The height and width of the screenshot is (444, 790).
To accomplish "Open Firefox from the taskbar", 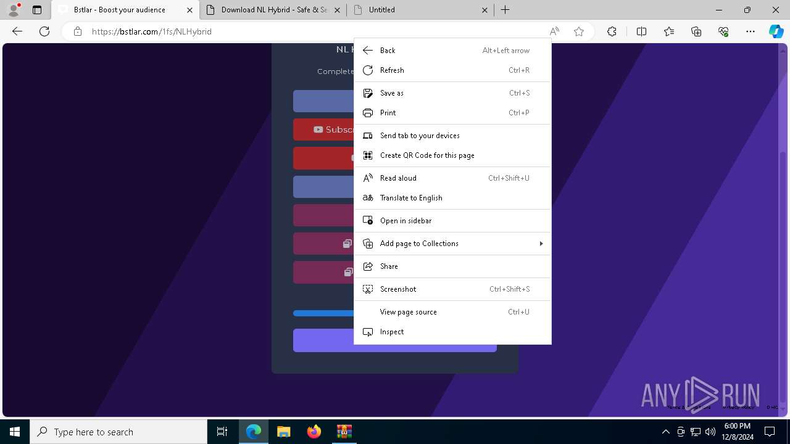I will (x=314, y=432).
